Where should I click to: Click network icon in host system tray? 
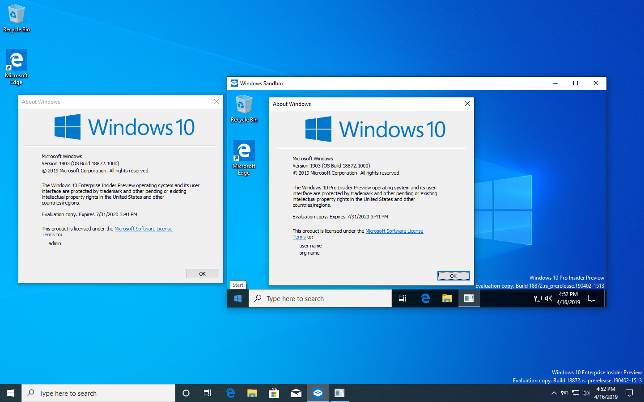click(x=576, y=393)
